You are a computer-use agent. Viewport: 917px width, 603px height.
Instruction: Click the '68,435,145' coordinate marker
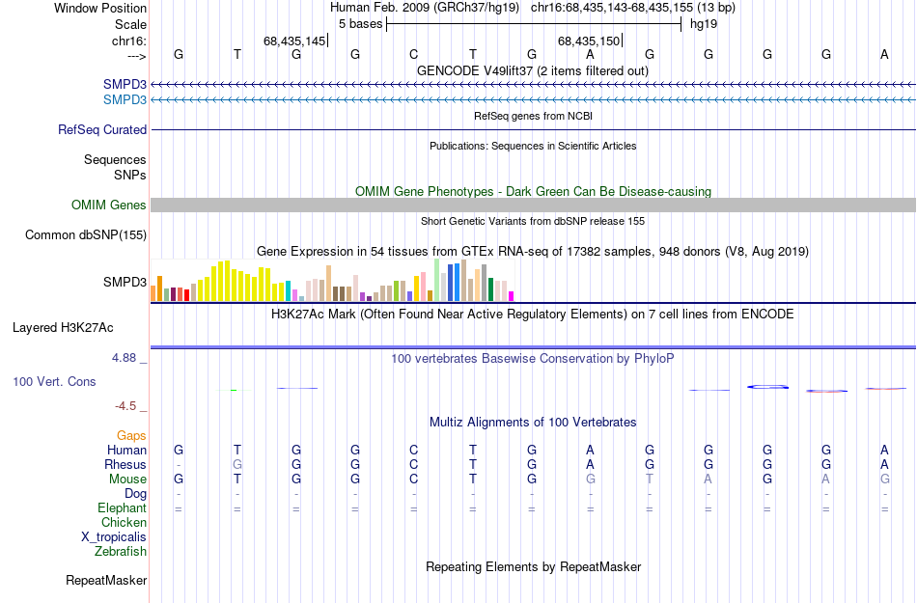coord(294,41)
